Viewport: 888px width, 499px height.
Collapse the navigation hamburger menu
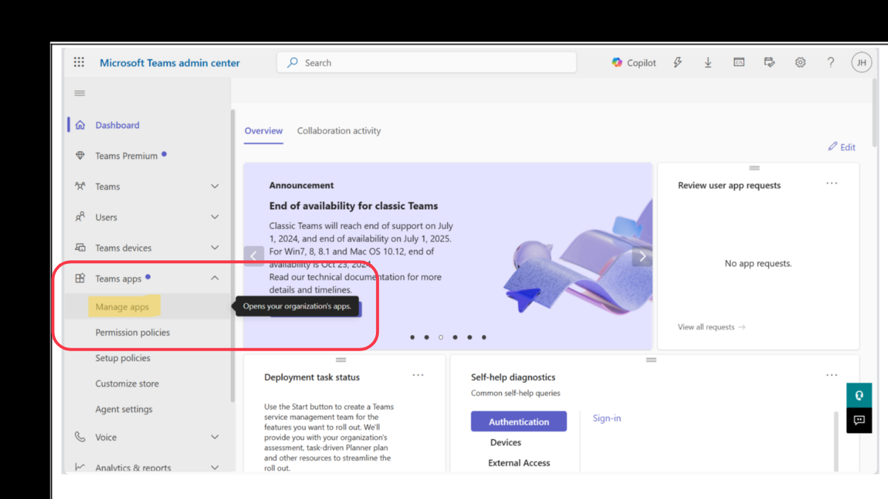pos(79,94)
